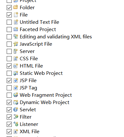Click the Listener icon
Image resolution: width=124 pixels, height=137 pixels.
point(16,124)
